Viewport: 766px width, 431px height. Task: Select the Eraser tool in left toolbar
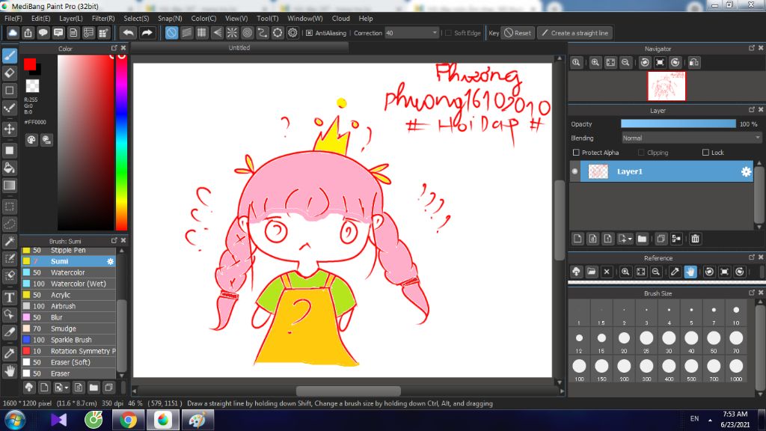pos(9,73)
